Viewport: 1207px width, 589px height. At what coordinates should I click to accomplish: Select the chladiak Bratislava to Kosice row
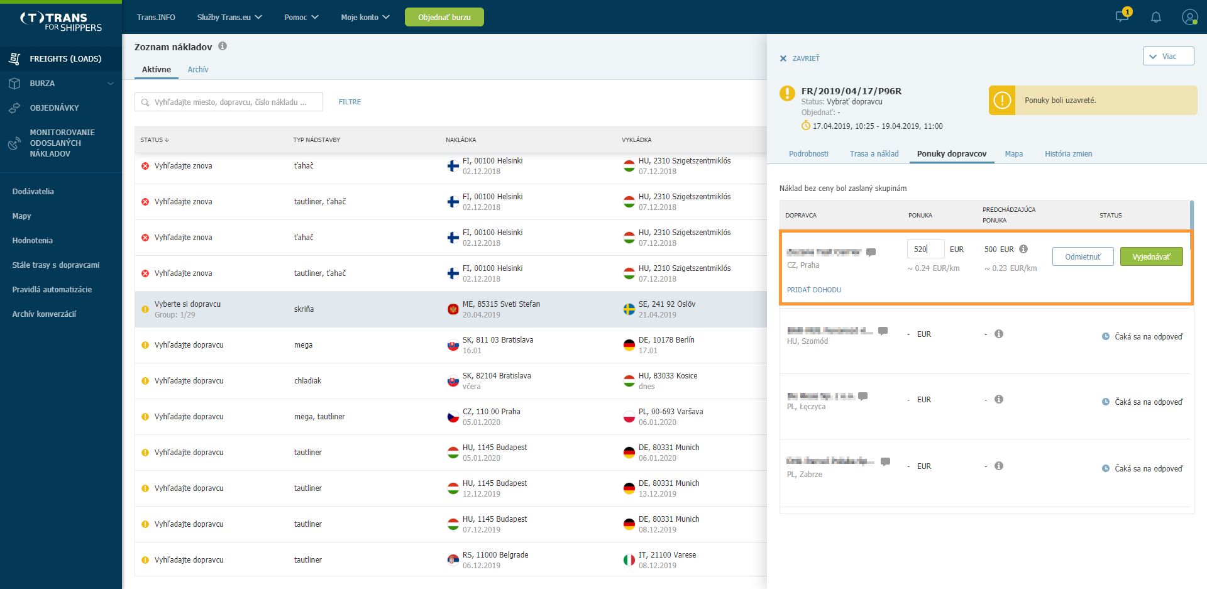[x=451, y=381]
